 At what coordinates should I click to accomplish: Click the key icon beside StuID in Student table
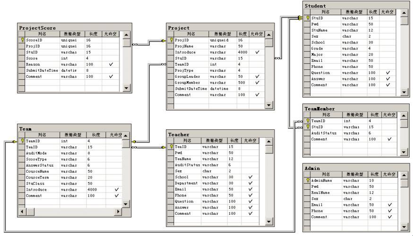308,18
